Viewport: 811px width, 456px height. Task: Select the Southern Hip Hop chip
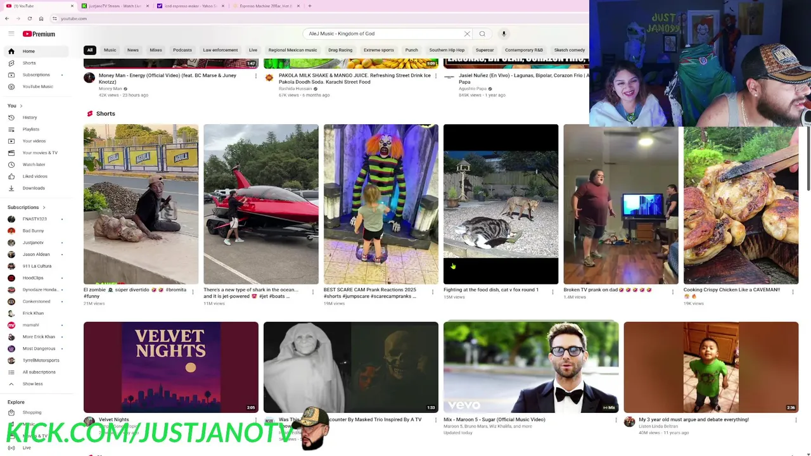pyautogui.click(x=447, y=50)
